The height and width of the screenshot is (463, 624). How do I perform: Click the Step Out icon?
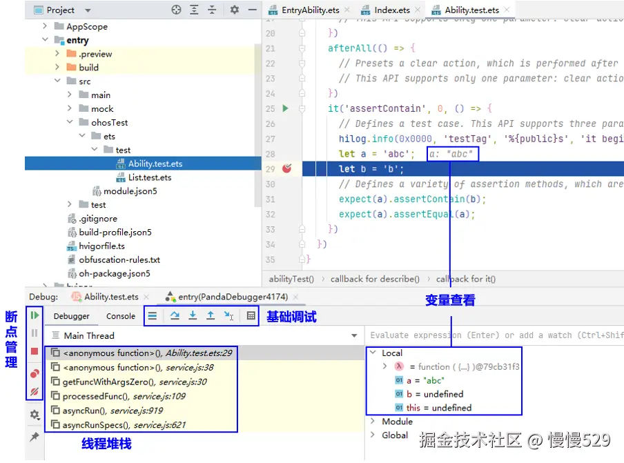pos(211,316)
